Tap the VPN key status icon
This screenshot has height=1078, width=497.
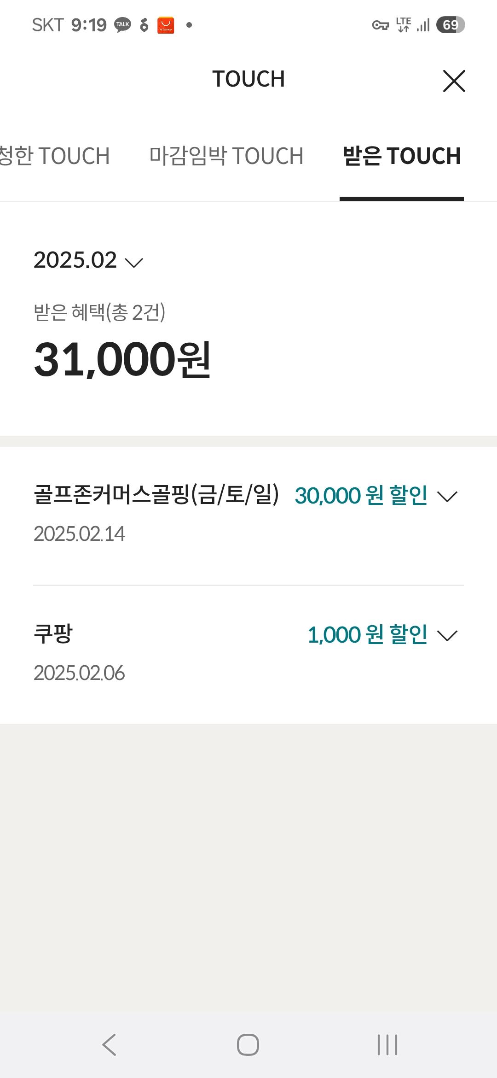point(380,25)
